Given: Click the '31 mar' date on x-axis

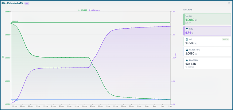Looking at the screenshot, I should [x=139, y=106].
